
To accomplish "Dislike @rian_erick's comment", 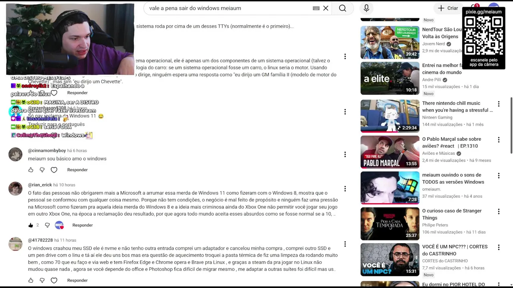I will (x=47, y=225).
